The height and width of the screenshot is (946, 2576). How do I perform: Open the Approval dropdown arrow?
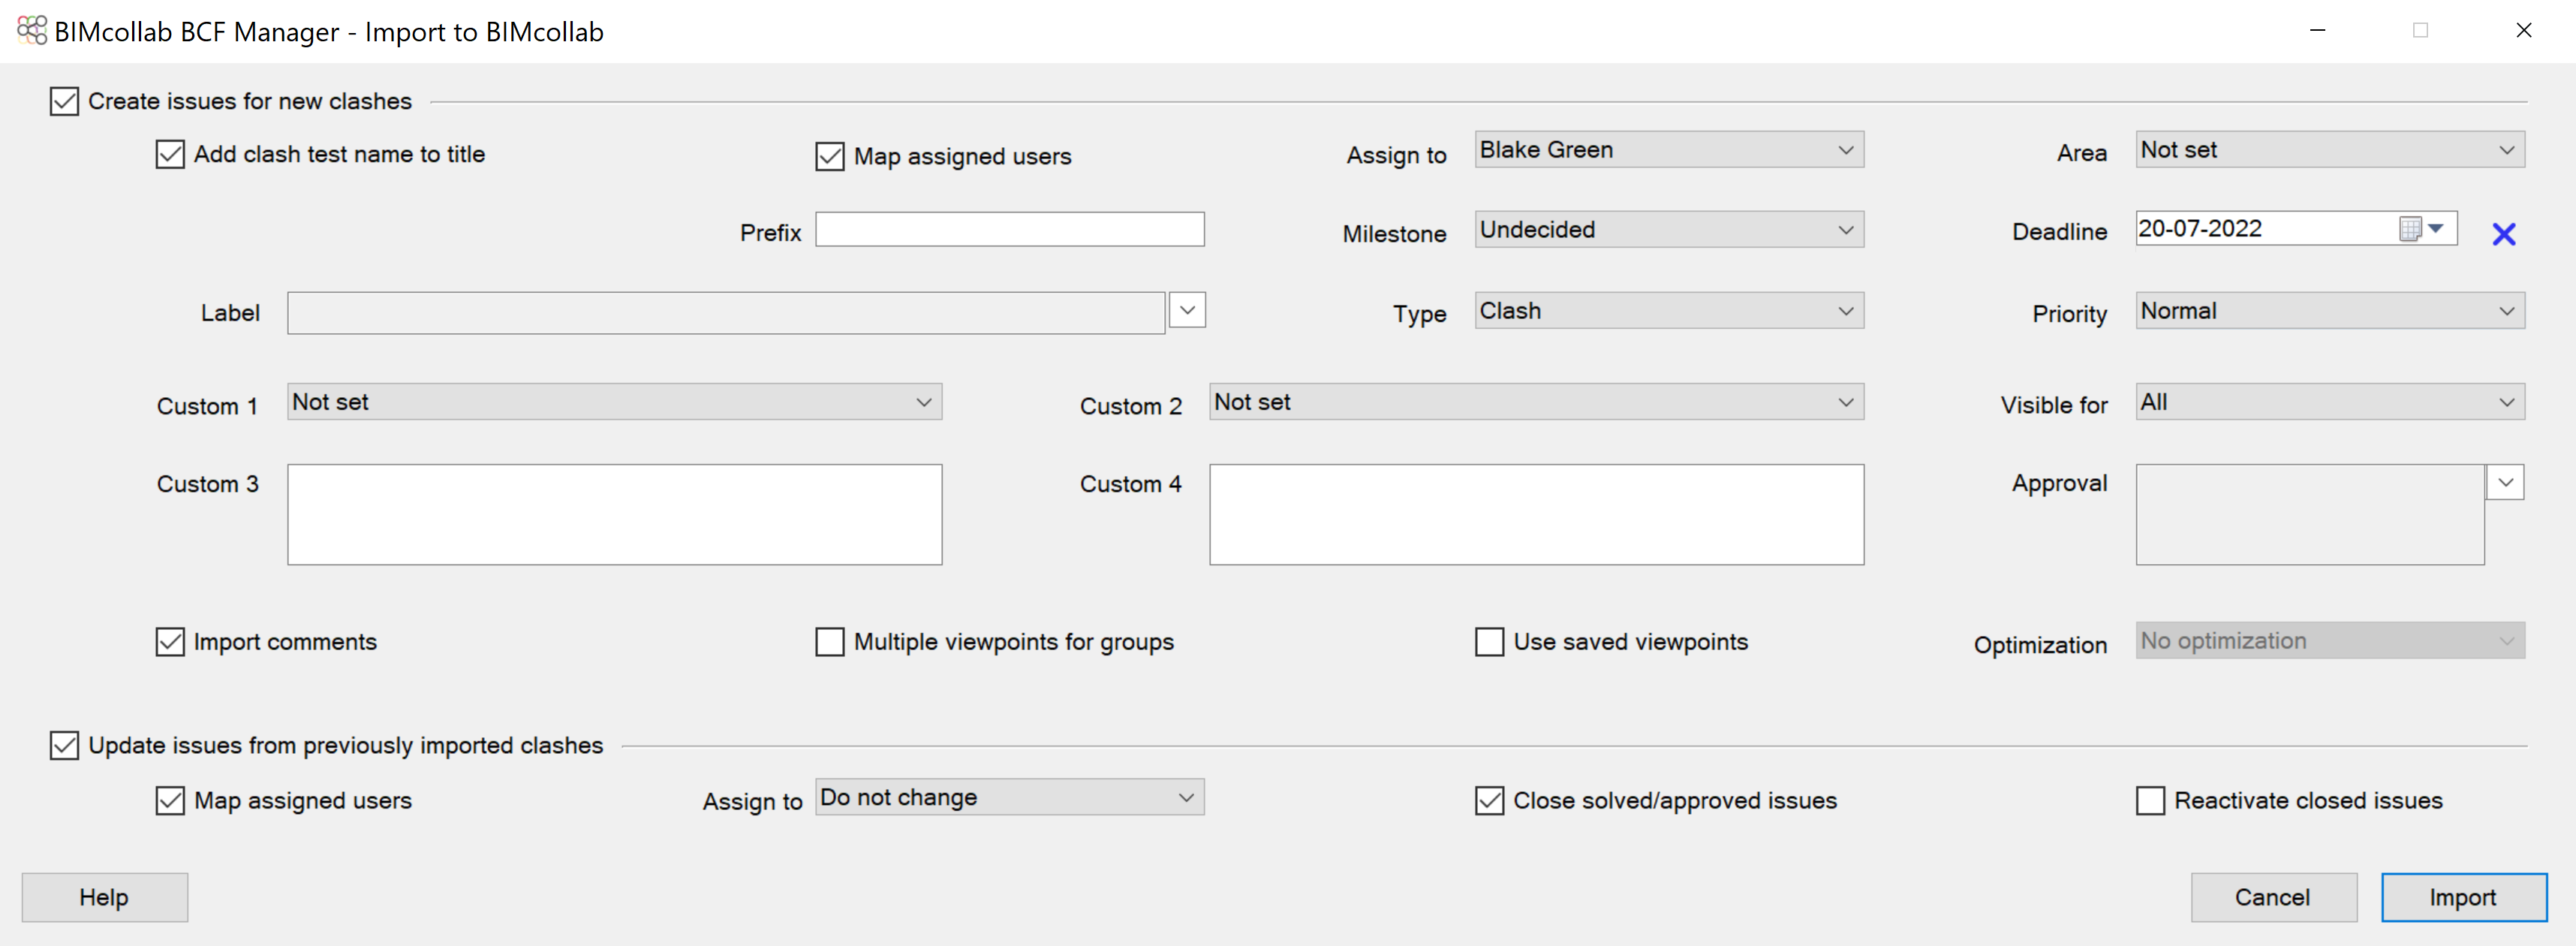(x=2505, y=482)
